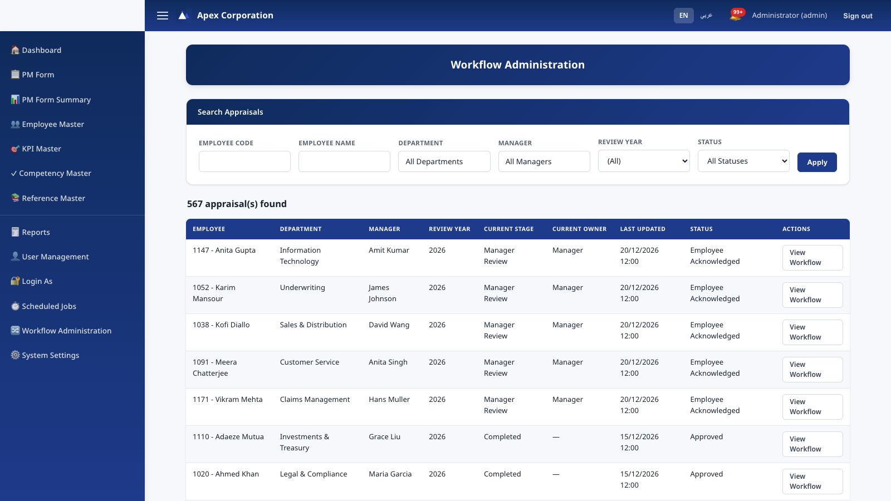Click the Apex Corporation logo icon
This screenshot has width=891, height=501.
183,16
